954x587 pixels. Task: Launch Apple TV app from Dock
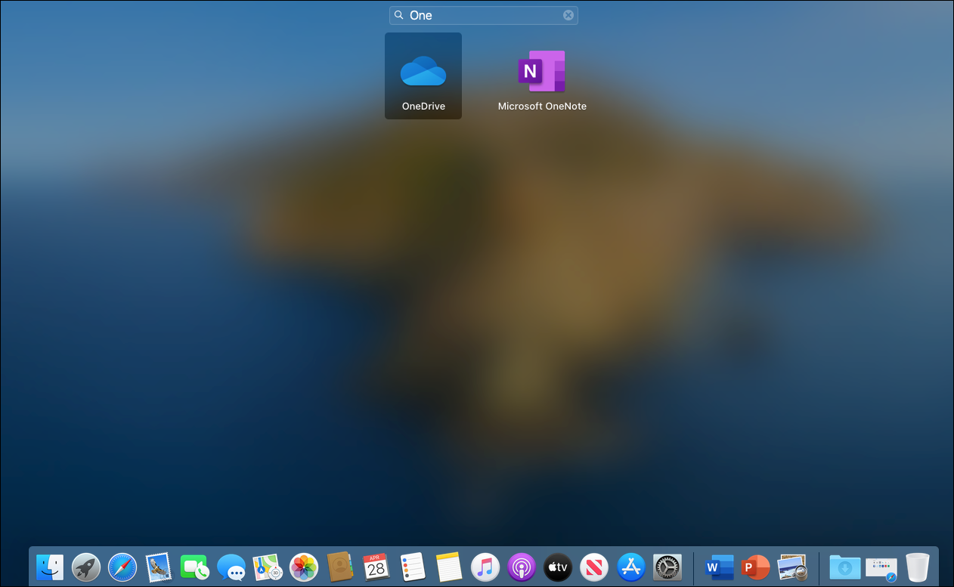tap(558, 566)
